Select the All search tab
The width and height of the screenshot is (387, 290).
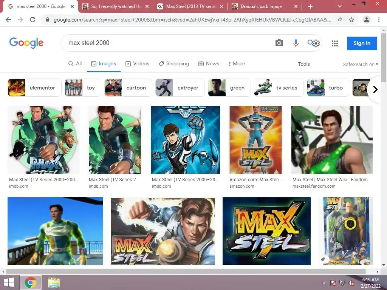[x=75, y=63]
